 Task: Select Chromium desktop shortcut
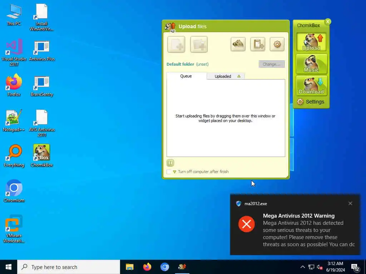click(x=14, y=191)
